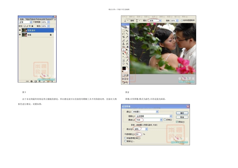
Task: Click the 取消 cancel button
Action: [x=182, y=117]
